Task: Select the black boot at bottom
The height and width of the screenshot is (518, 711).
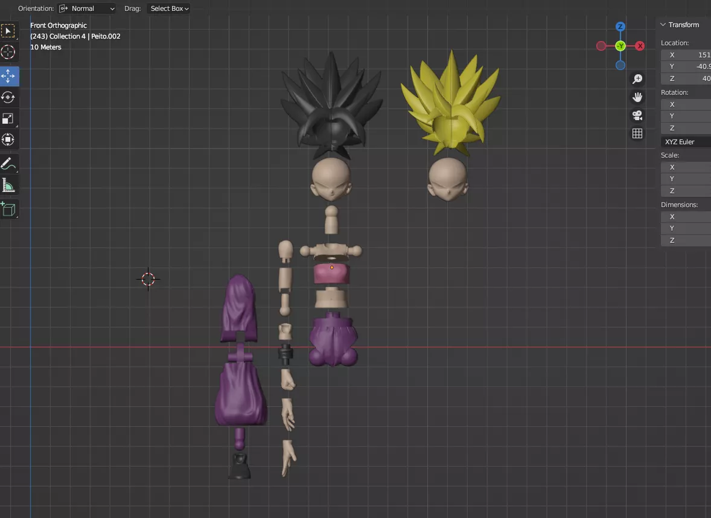Action: pos(240,465)
